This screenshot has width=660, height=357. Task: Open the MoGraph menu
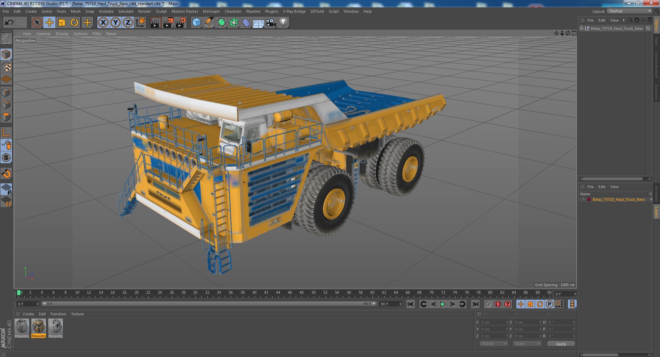(x=211, y=11)
